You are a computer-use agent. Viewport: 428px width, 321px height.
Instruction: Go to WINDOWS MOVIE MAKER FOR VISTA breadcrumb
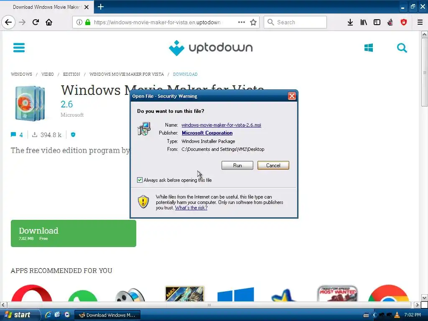127,74
